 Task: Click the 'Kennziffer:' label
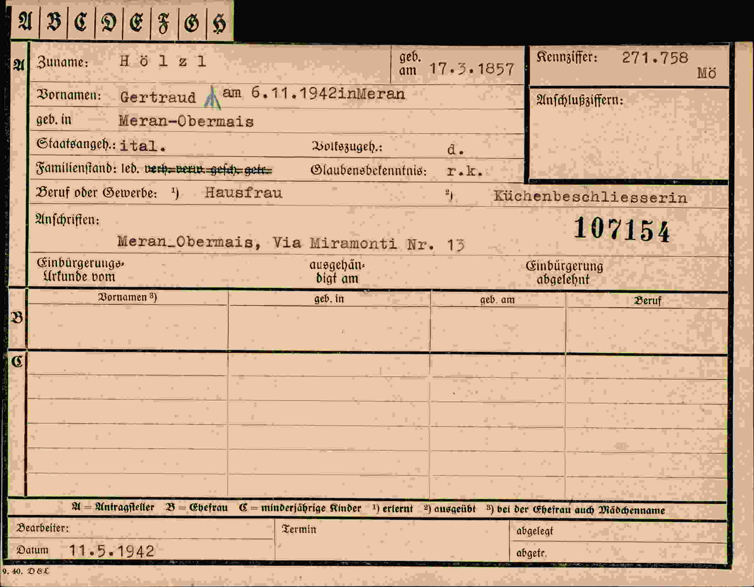click(x=567, y=57)
